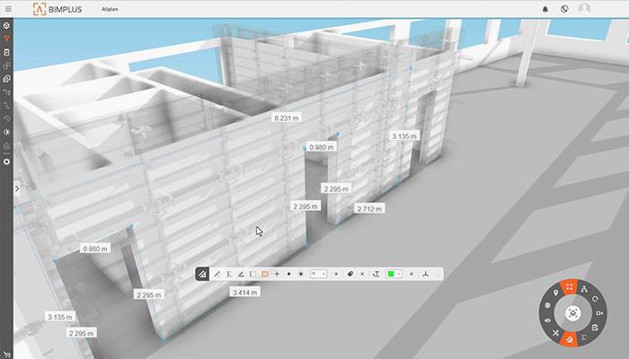Viewport: 629px width, 359px height.
Task: Open the hamburger menu
Action: (x=8, y=9)
